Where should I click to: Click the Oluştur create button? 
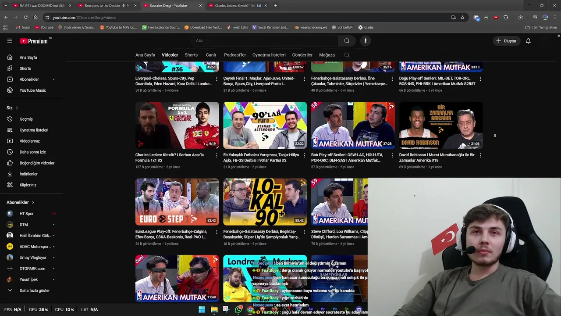(x=506, y=41)
